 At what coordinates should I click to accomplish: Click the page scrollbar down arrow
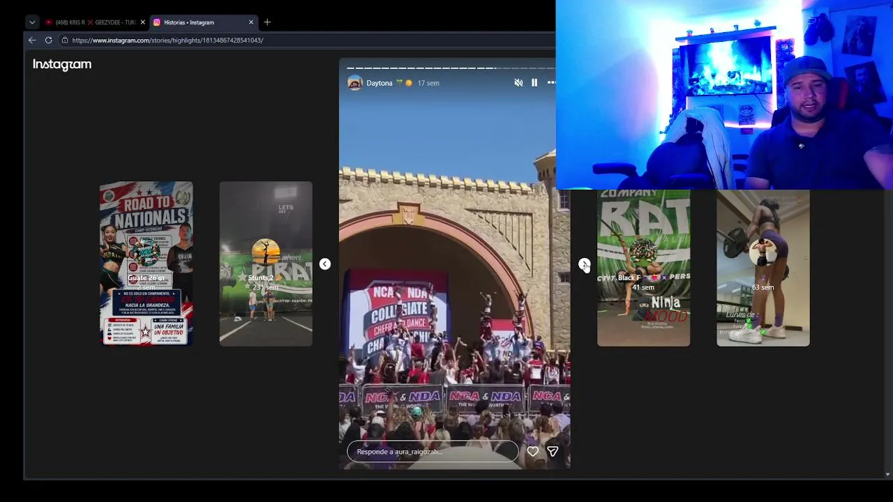(887, 475)
